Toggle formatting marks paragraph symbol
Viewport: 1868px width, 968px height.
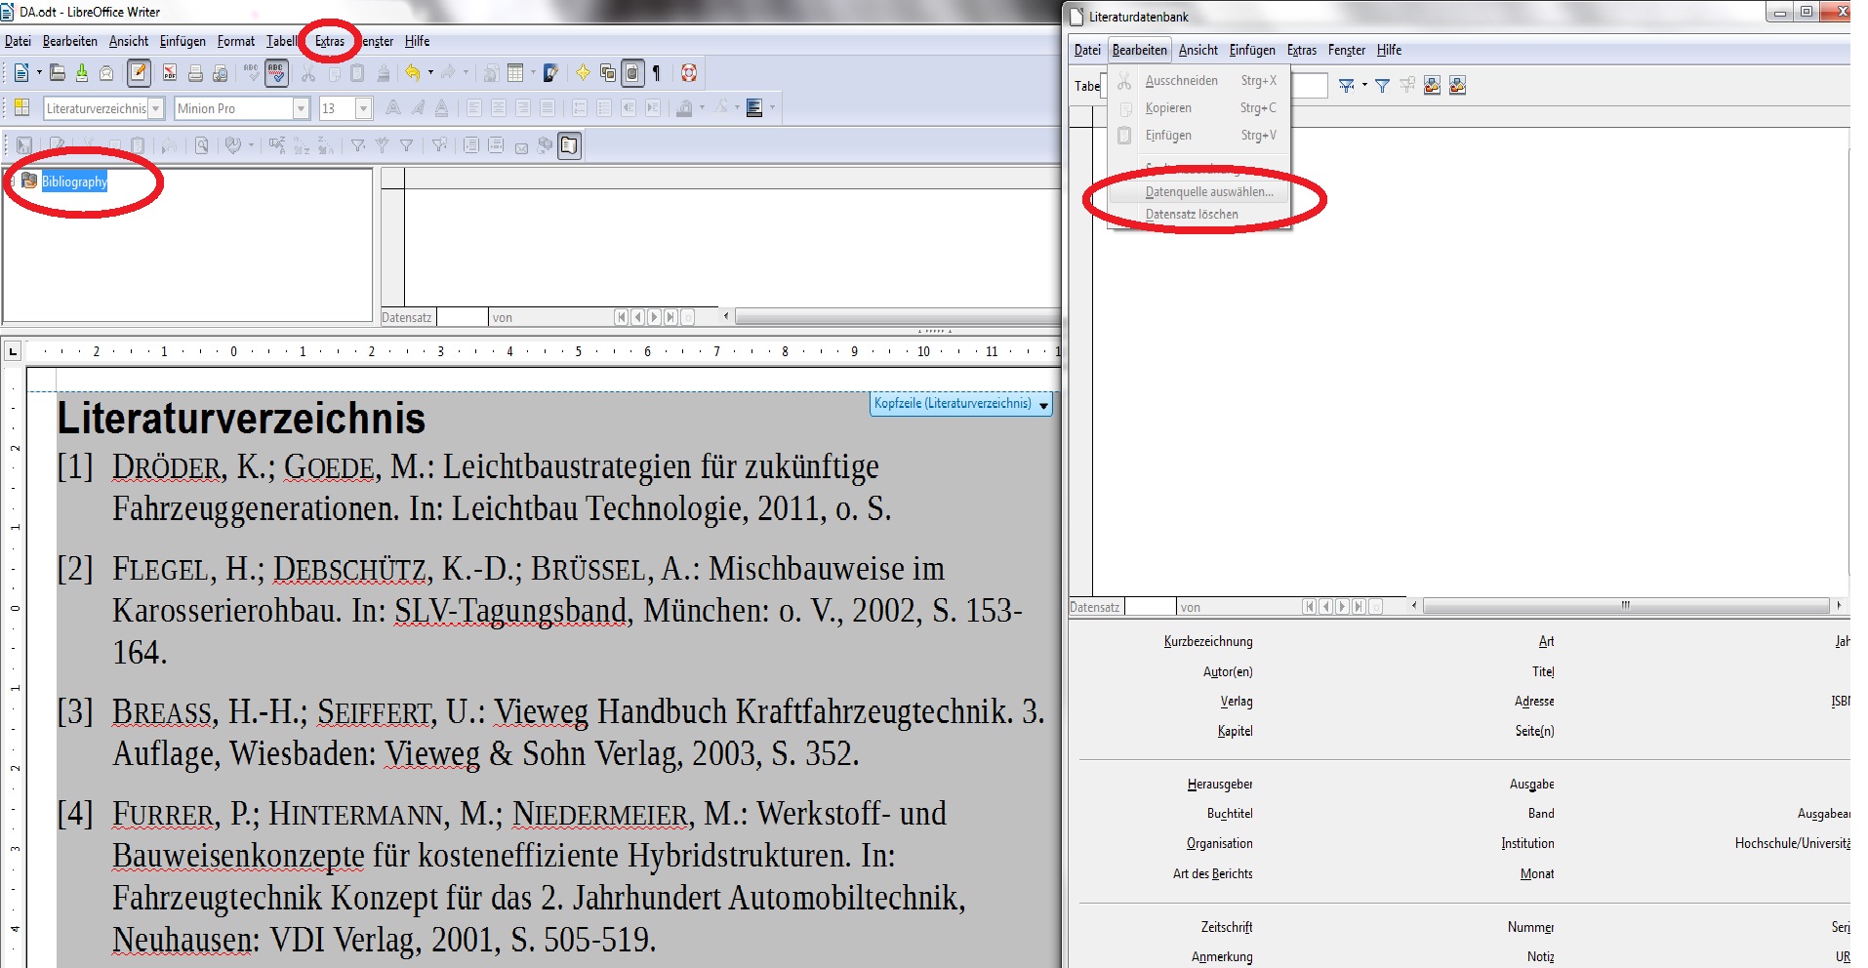pyautogui.click(x=657, y=73)
